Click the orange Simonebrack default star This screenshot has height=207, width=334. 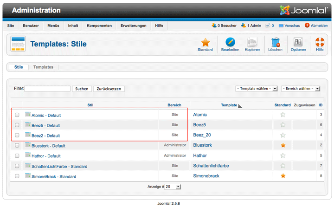[283, 175]
